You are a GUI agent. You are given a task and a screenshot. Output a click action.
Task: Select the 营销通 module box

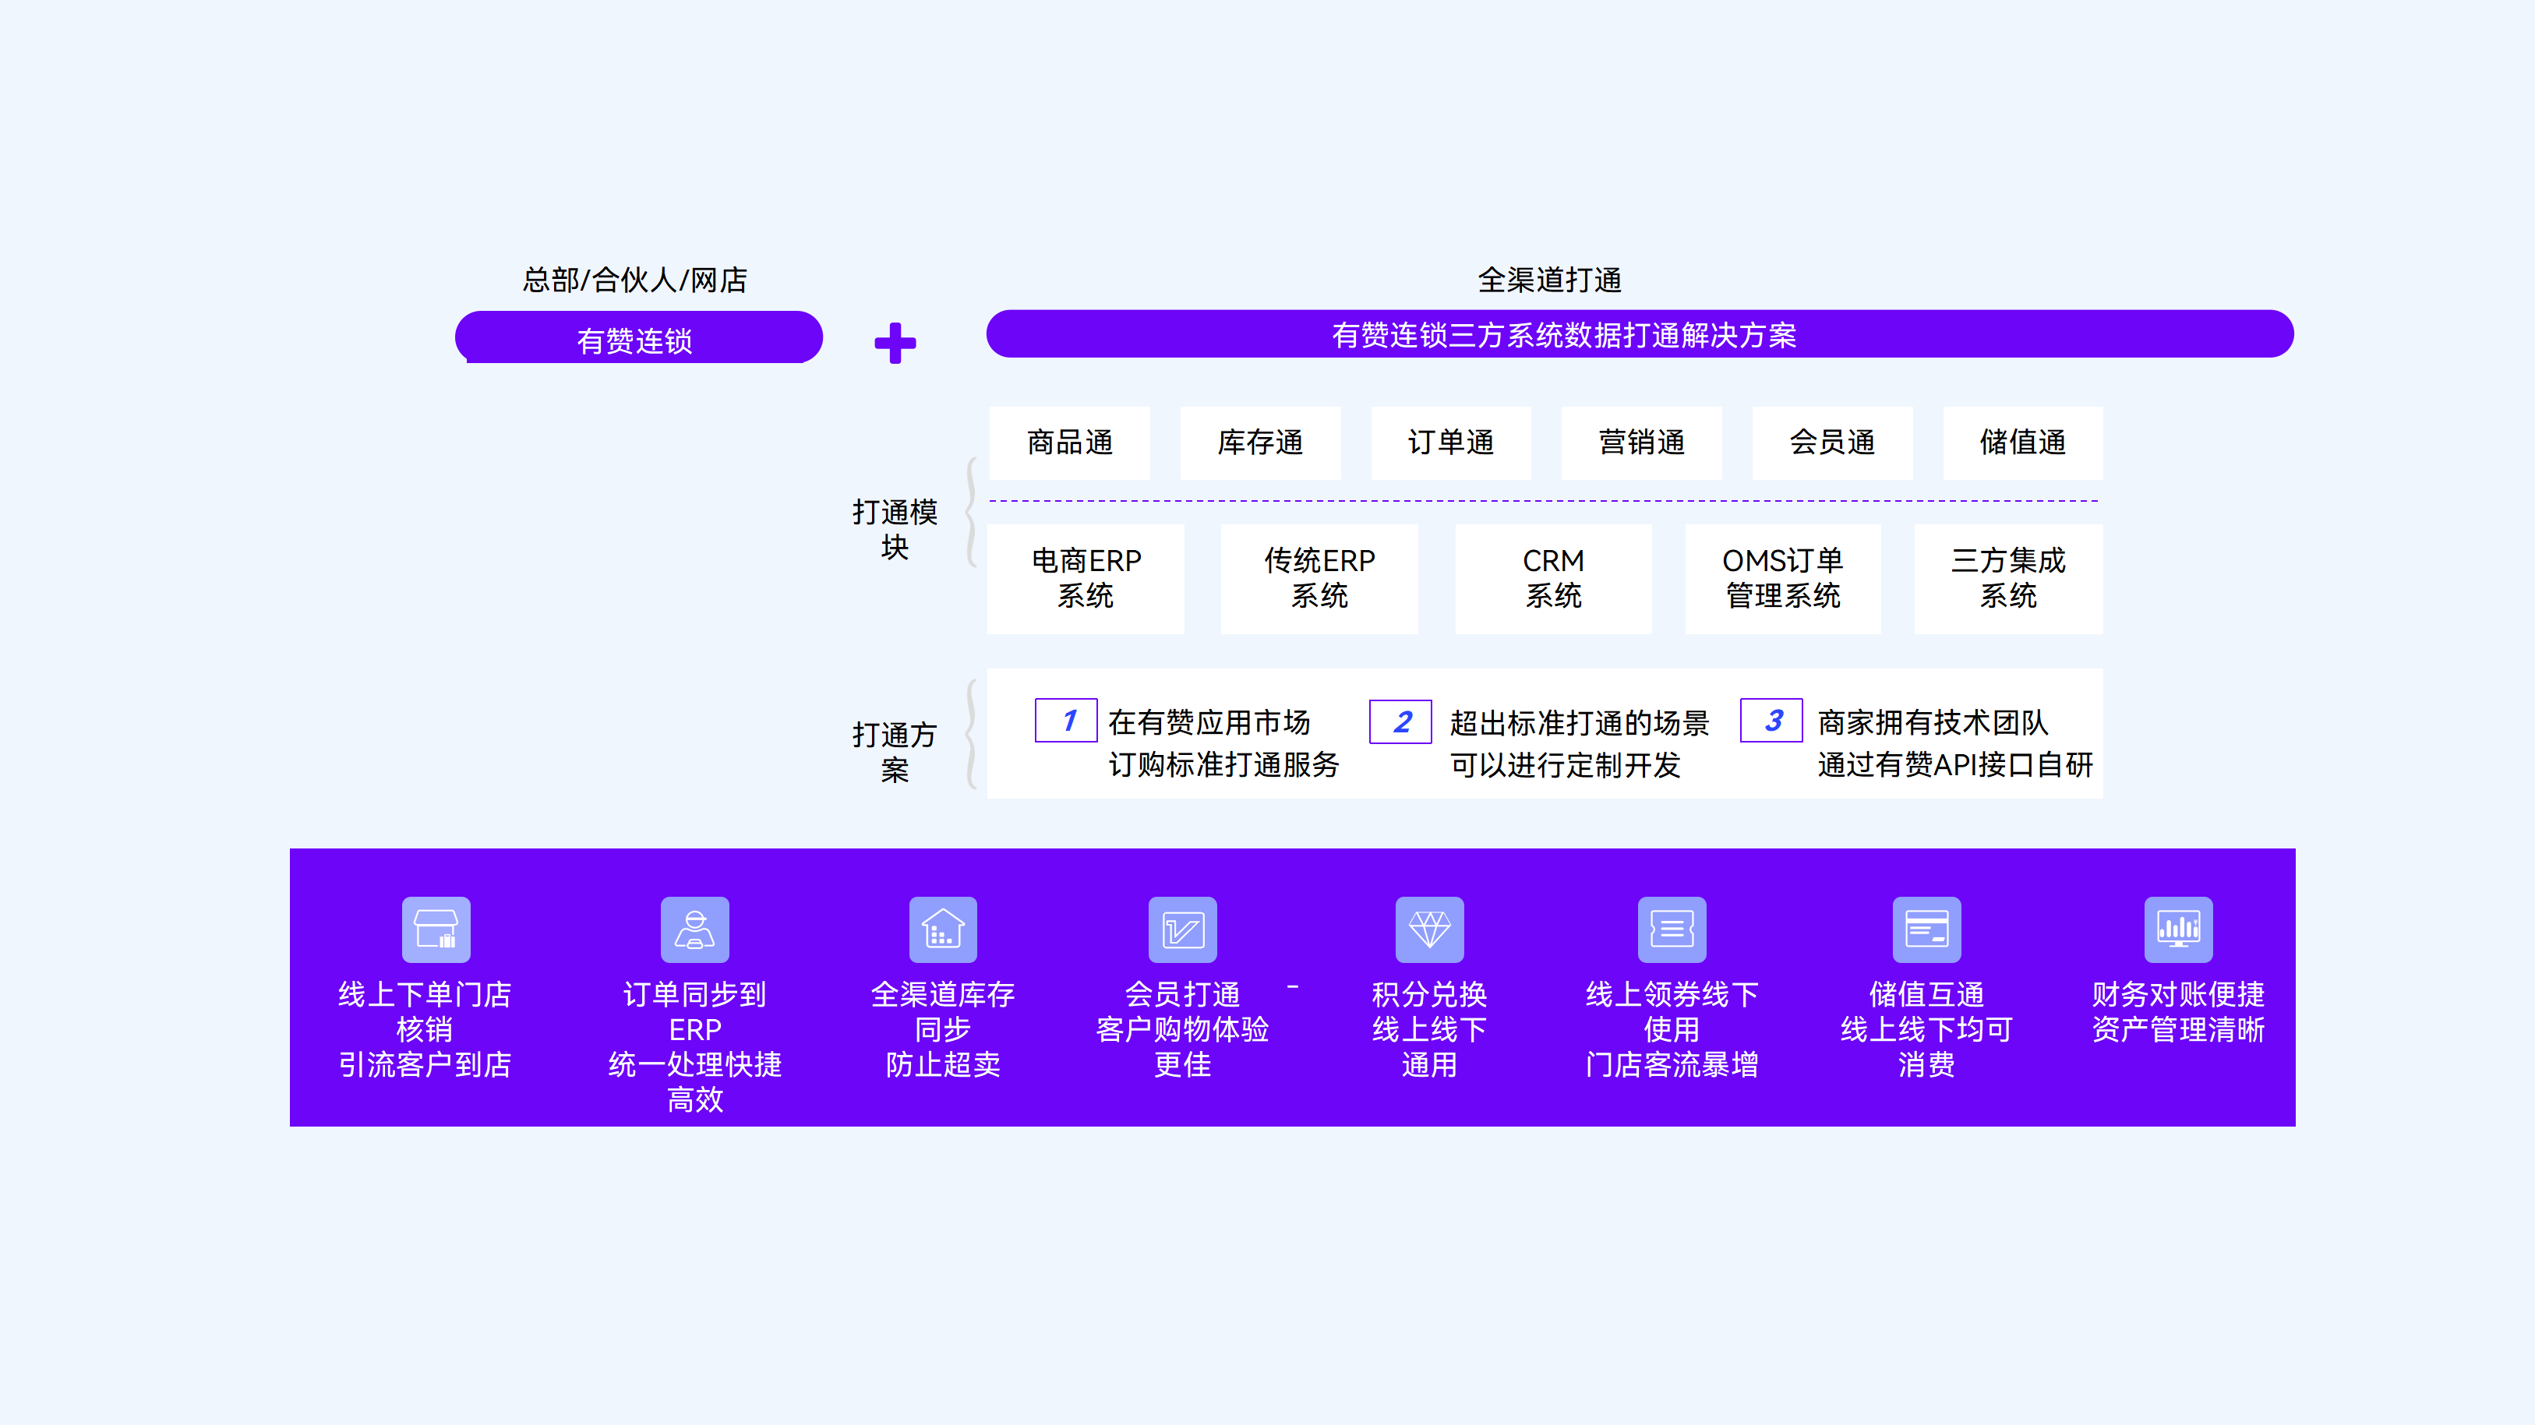(x=1641, y=443)
